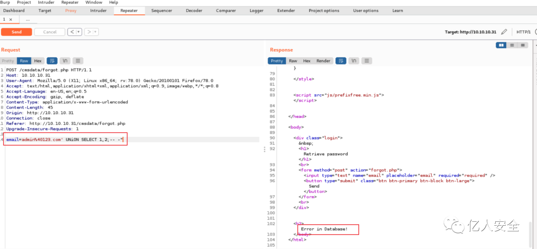Image resolution: width=537 pixels, height=249 pixels.
Task: Open the Response panel hamburger options menu
Action: tap(367, 61)
